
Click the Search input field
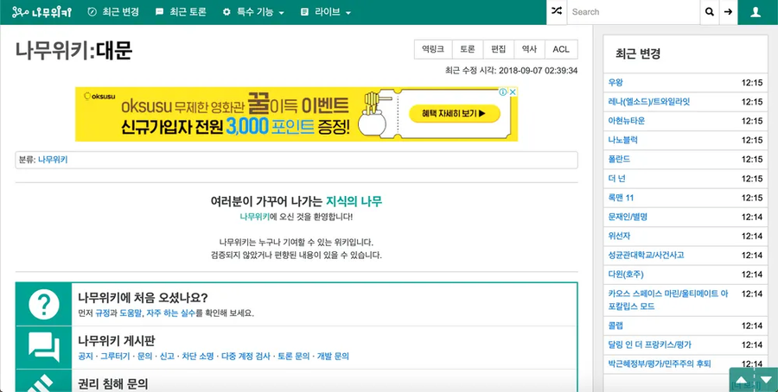click(633, 12)
